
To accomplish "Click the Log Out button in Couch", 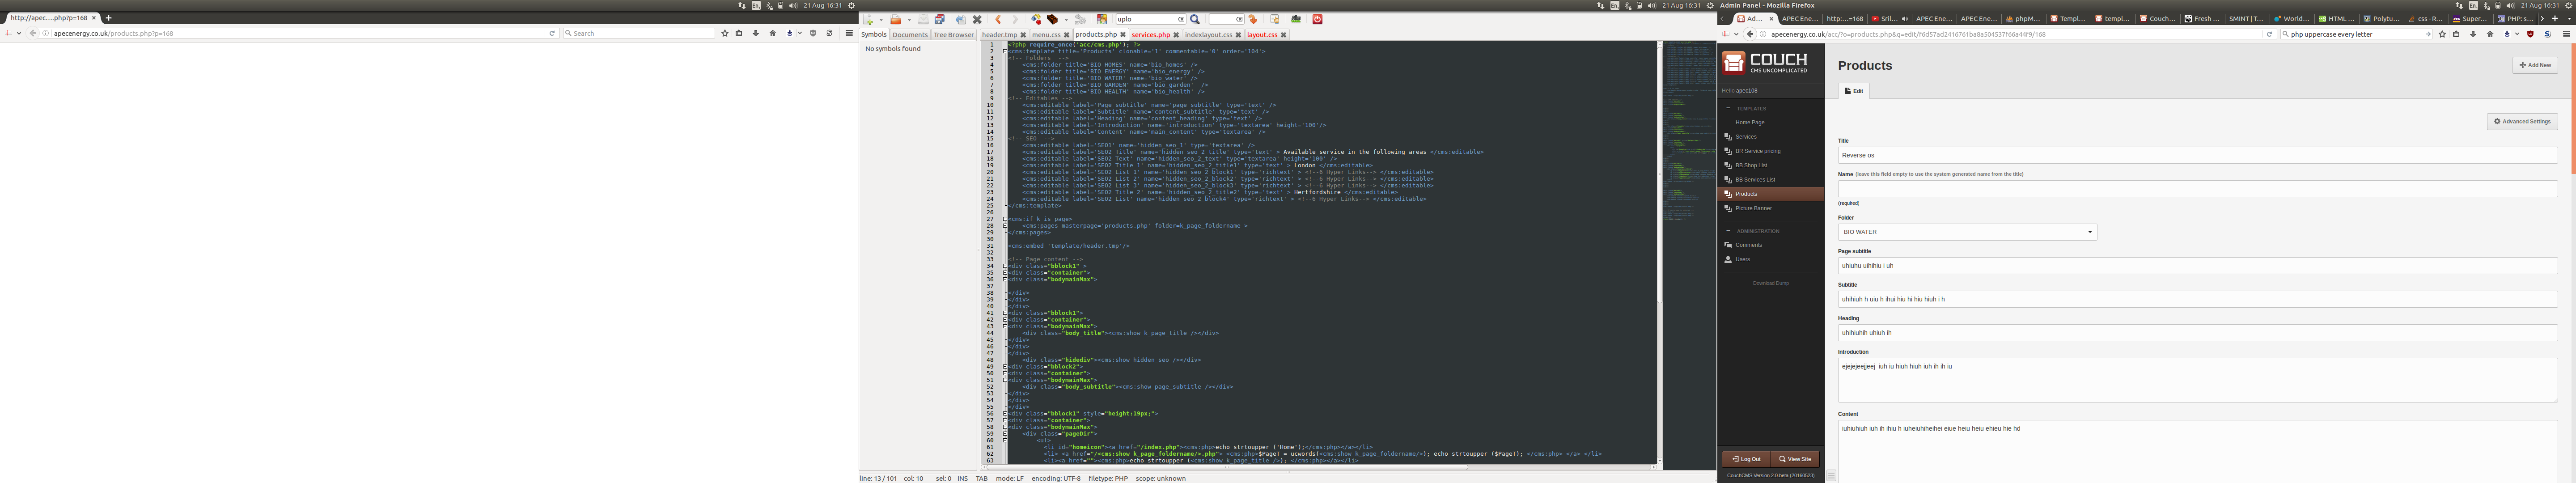I will (x=1746, y=459).
